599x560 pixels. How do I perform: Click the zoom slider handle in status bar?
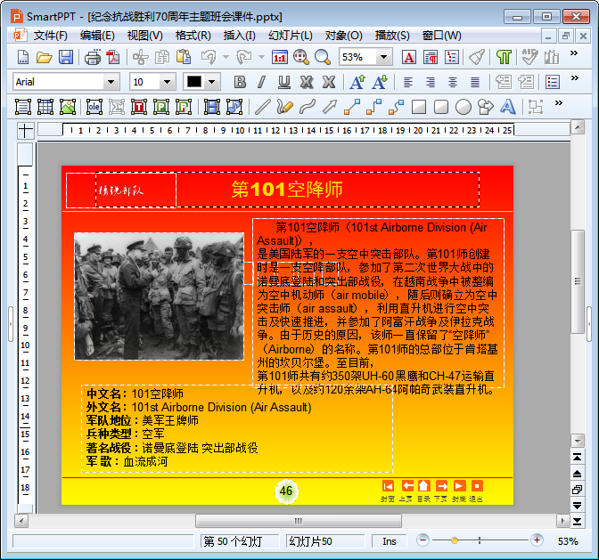[455, 540]
